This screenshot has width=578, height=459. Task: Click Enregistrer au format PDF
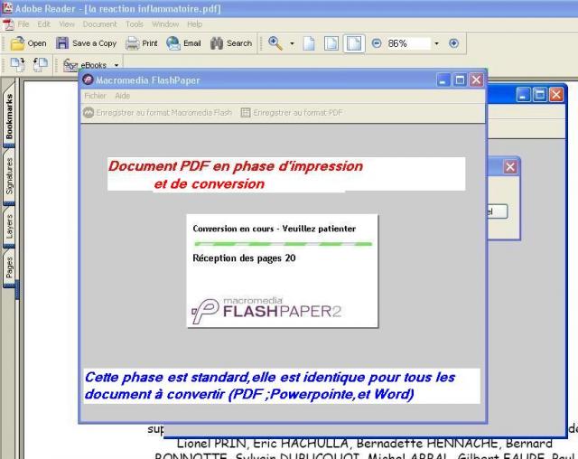coord(292,113)
